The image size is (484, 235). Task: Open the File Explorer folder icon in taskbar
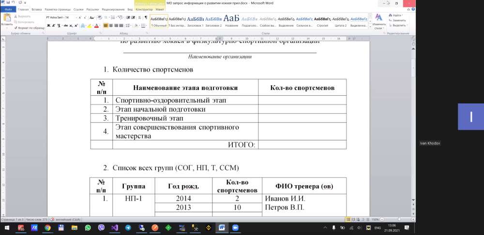click(75, 228)
